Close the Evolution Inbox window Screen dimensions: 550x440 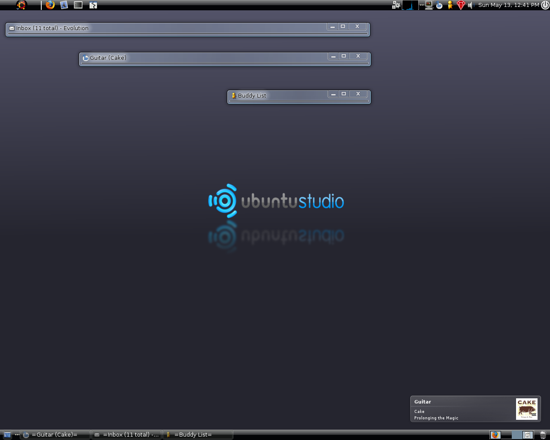(357, 27)
